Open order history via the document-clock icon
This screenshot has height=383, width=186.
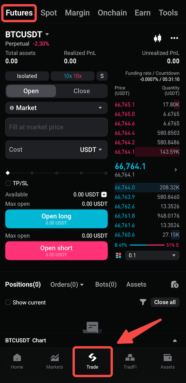pos(175,284)
